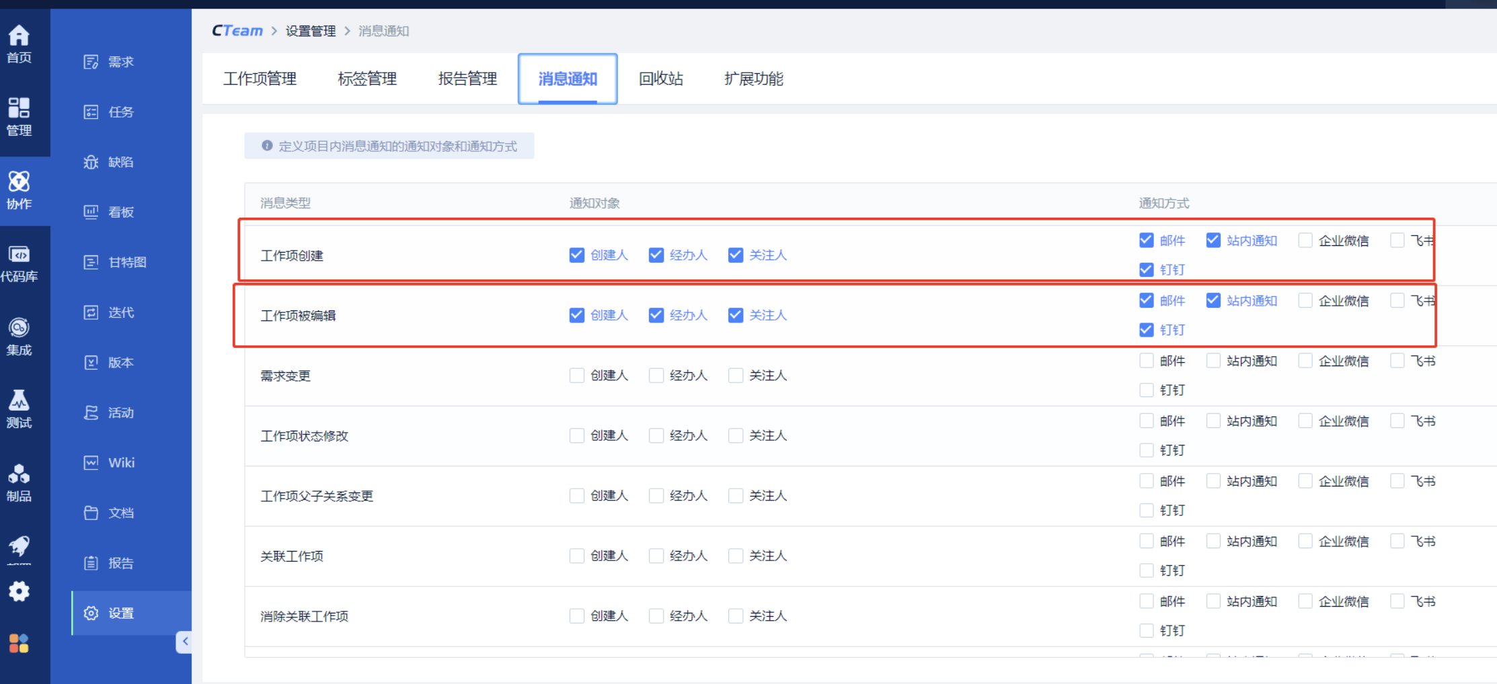Check 邮件 for 需求变更
This screenshot has height=684, width=1497.
pyautogui.click(x=1147, y=361)
